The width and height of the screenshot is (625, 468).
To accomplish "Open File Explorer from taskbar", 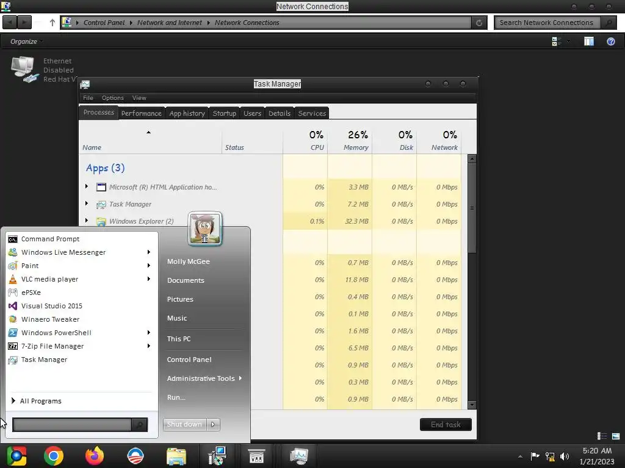I will click(x=176, y=456).
